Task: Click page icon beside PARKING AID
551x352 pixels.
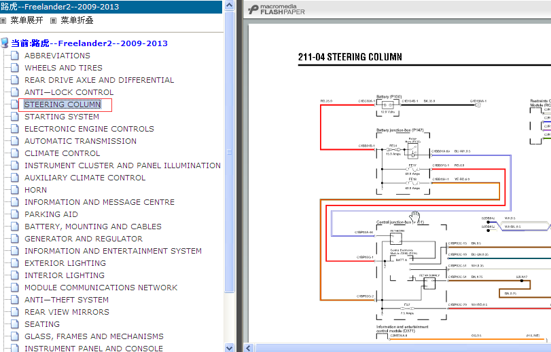Action: pyautogui.click(x=15, y=214)
